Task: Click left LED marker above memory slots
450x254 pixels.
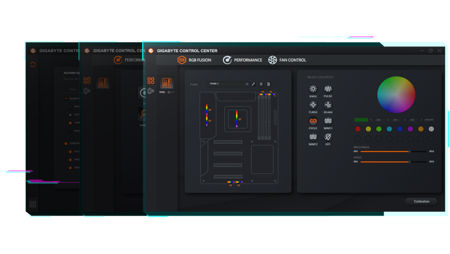Action: click(263, 92)
